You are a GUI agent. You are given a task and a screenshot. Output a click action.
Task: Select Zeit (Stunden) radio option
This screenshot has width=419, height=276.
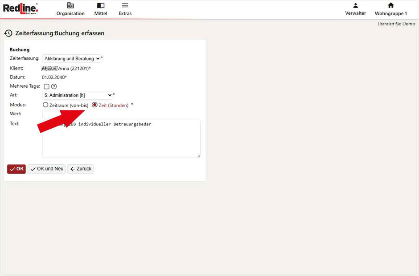coord(94,105)
